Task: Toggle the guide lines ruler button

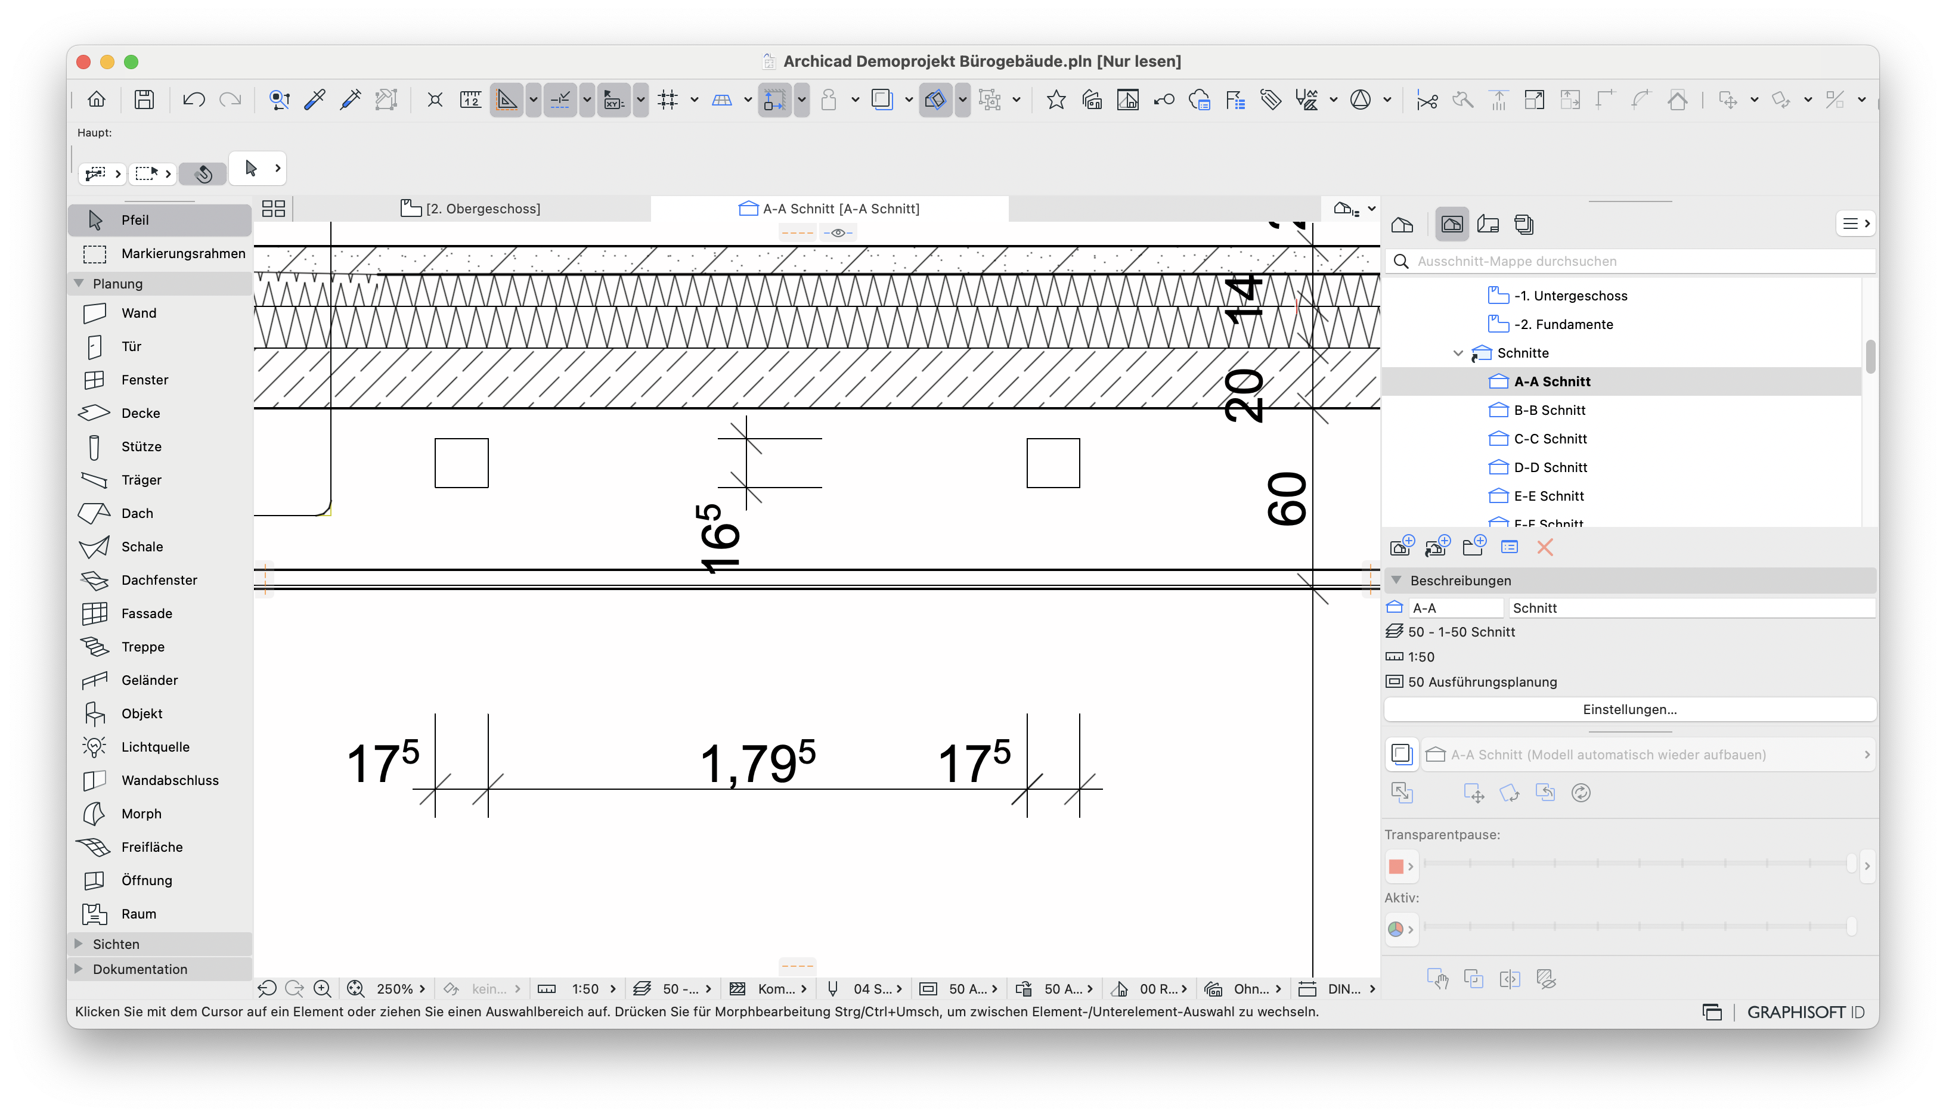Action: point(506,100)
